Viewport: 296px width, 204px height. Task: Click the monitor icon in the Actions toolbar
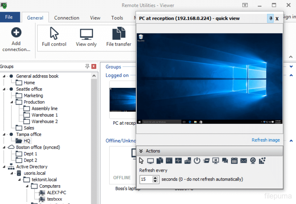(x=150, y=161)
